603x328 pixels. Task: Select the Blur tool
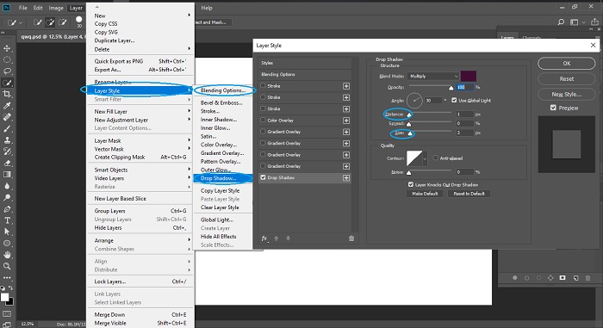pyautogui.click(x=7, y=186)
